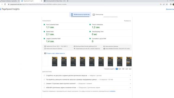Viewport: 174px width, 98px height.
Task: Expand the long main-thread tasks chevron
Action: coord(130,88)
